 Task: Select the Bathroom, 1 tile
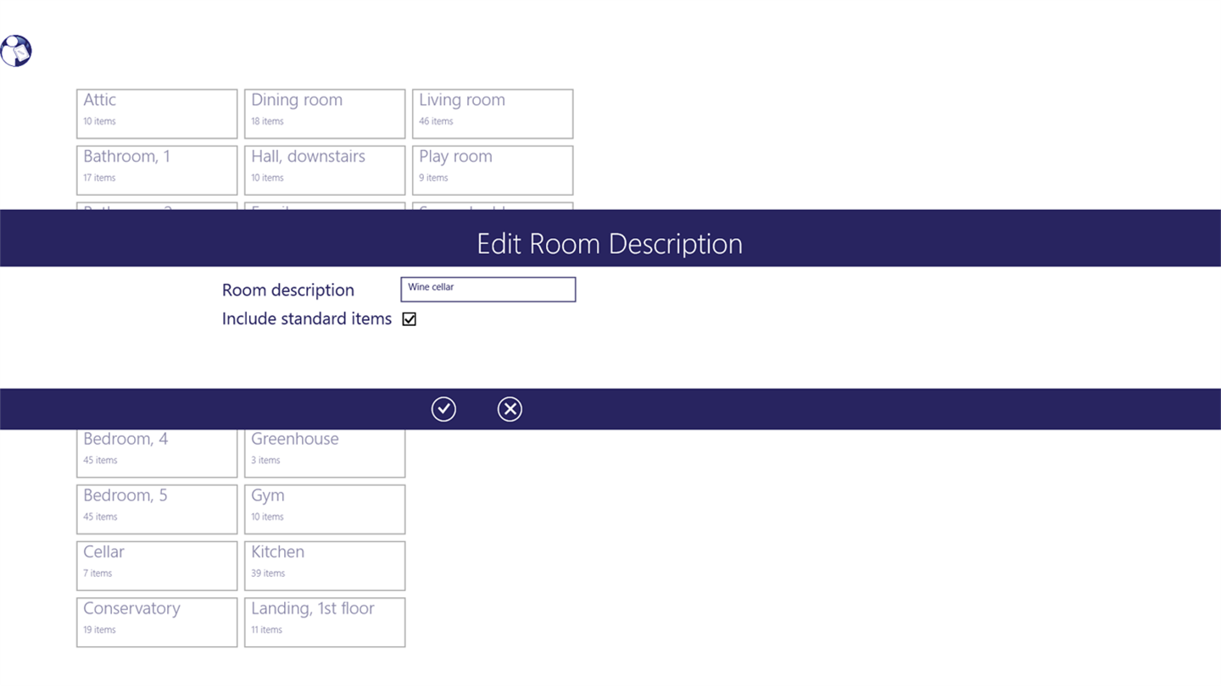click(x=157, y=169)
